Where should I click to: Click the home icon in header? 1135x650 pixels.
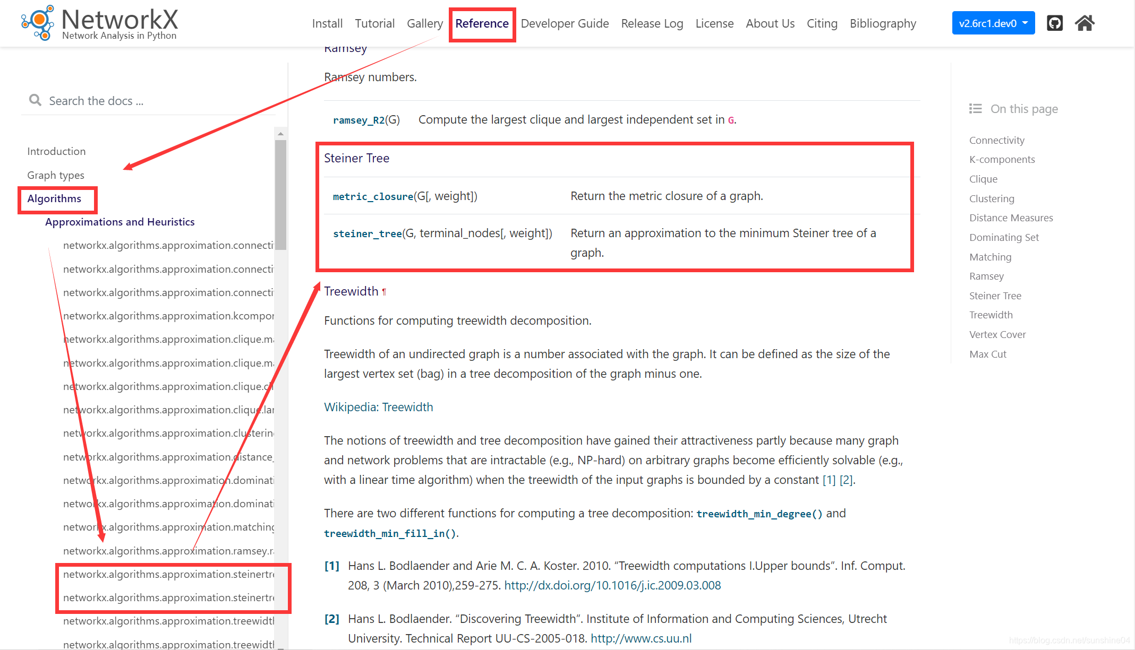click(1085, 23)
